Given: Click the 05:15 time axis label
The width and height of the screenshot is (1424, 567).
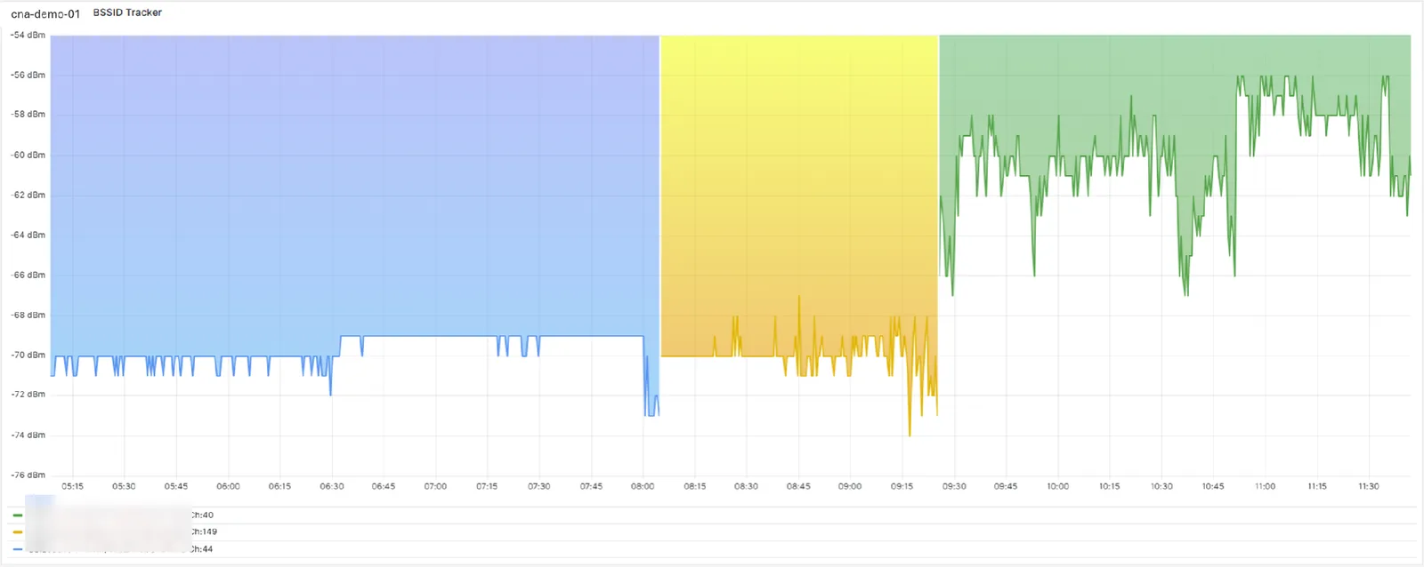Looking at the screenshot, I should tap(72, 486).
